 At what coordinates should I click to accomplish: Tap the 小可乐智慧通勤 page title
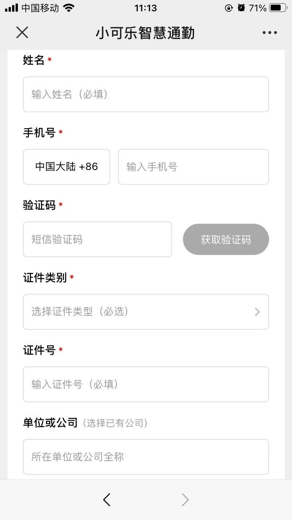click(x=145, y=33)
